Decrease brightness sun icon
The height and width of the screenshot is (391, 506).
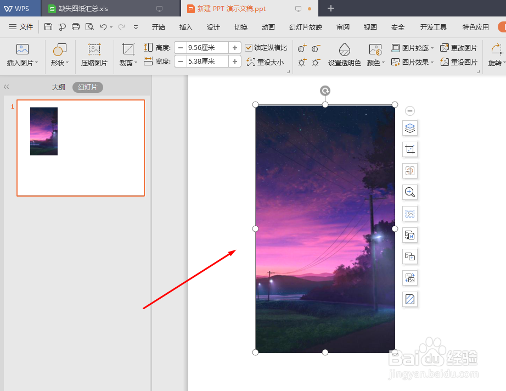click(x=316, y=62)
